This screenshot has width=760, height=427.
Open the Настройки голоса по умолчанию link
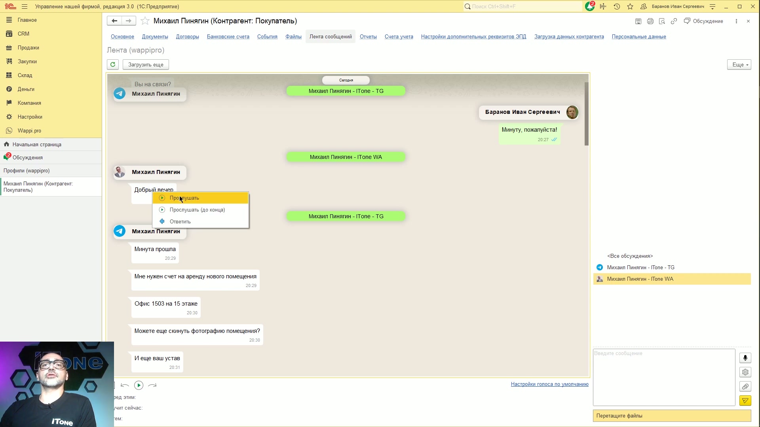click(549, 384)
